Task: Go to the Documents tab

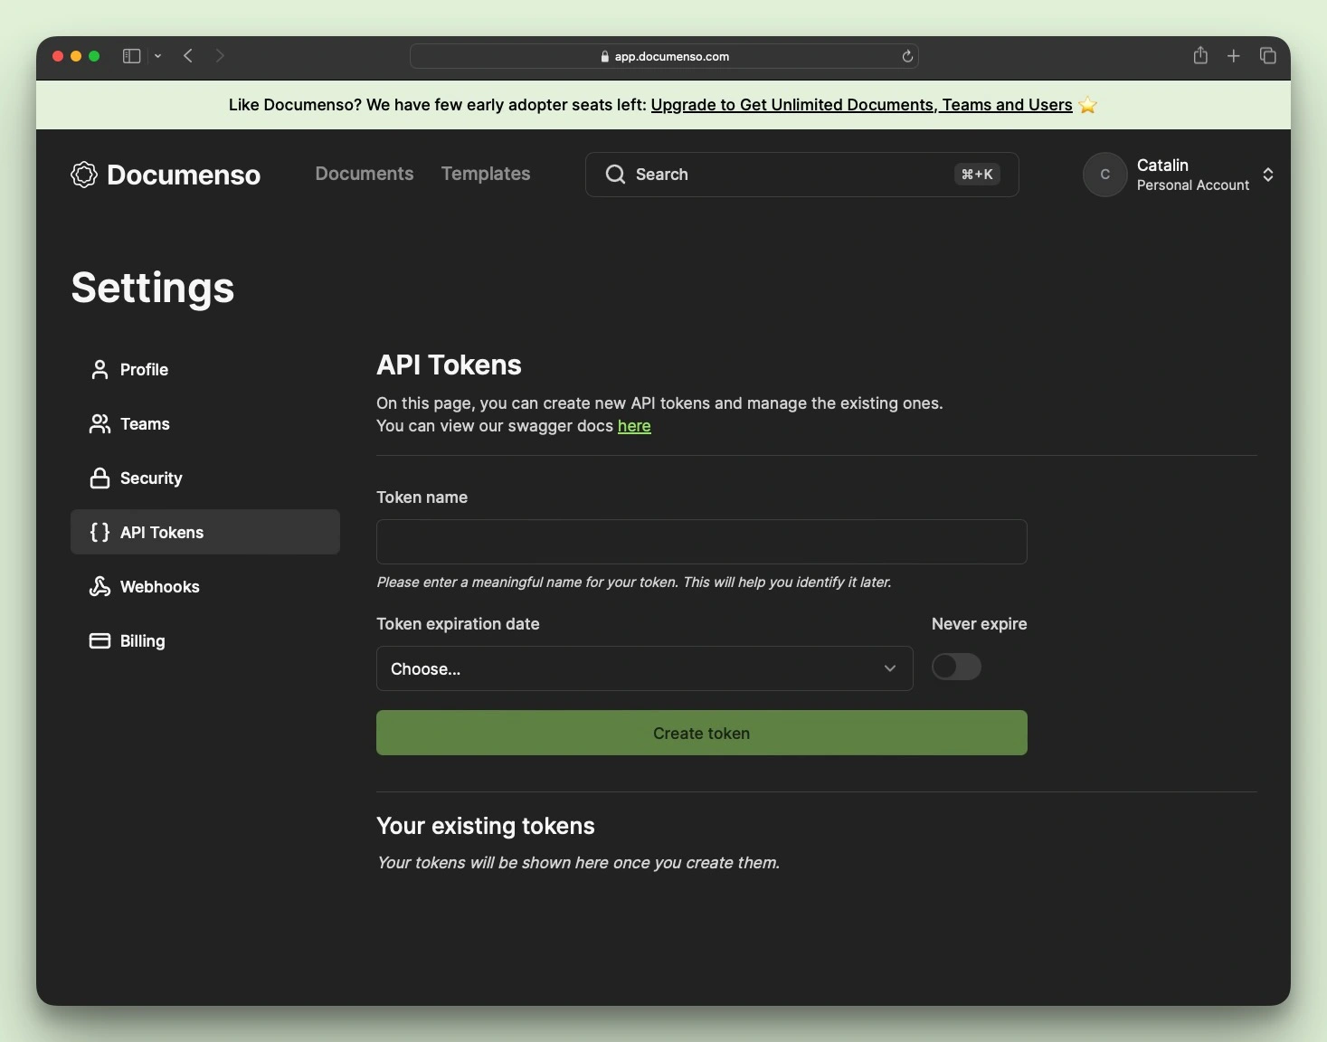Action: click(364, 174)
